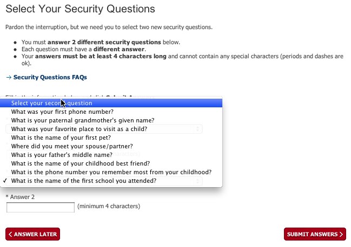Pick the favorite childhood place question
Image resolution: width=351 pixels, height=247 pixels.
pos(79,129)
